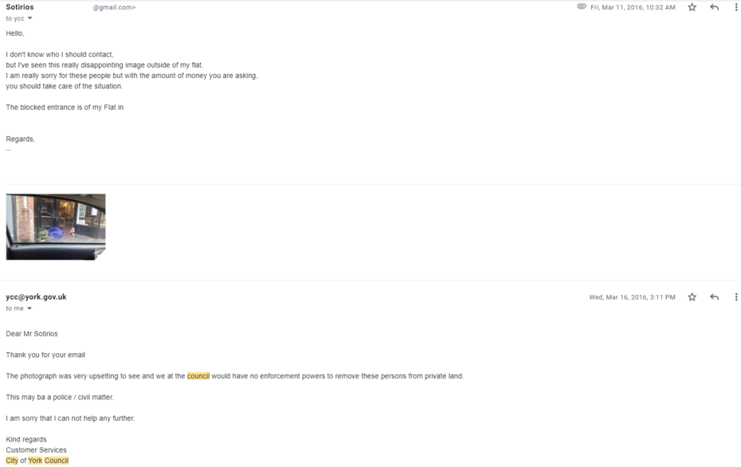
Task: Click the Wed, Mar 16, 2016 timestamp
Action: [x=632, y=297]
